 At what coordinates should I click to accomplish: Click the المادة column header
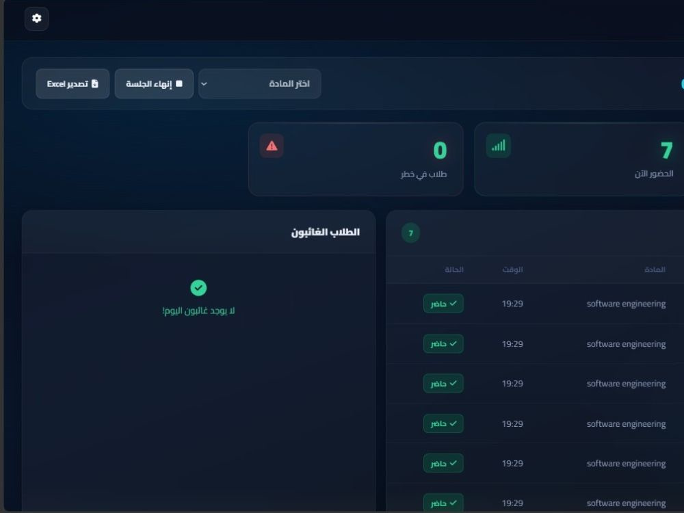tap(655, 269)
